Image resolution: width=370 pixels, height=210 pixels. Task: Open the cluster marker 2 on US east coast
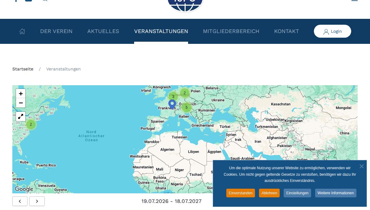point(31,124)
